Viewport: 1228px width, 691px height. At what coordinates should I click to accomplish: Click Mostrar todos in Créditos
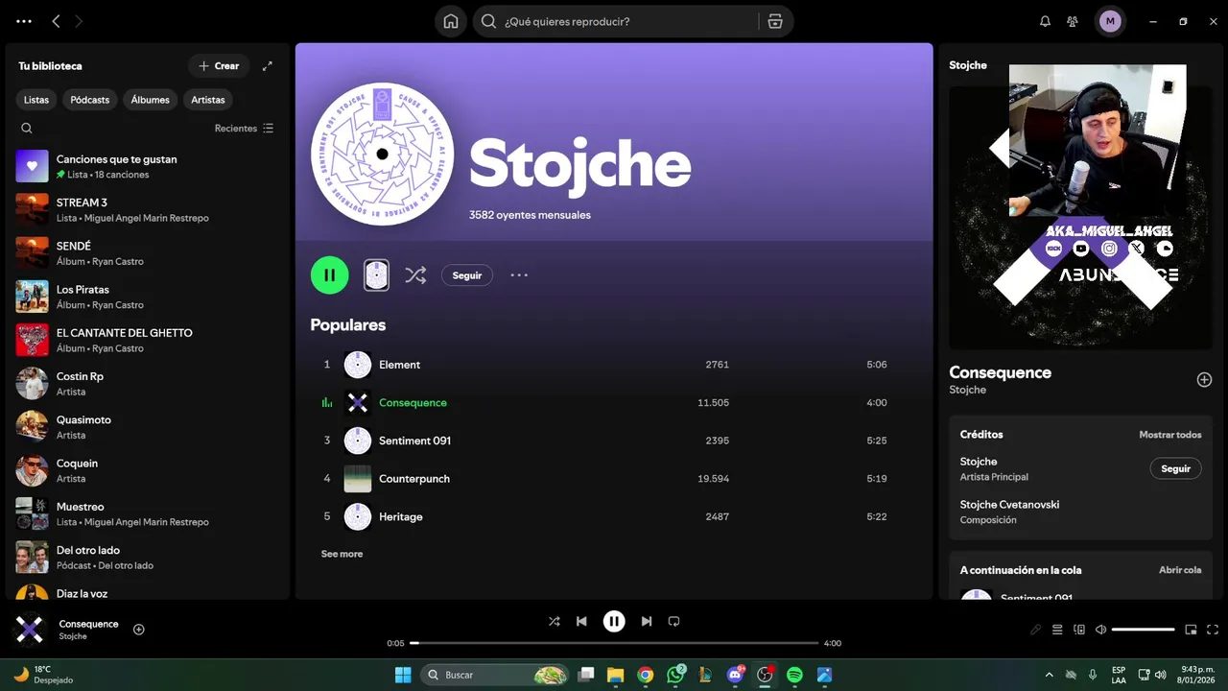(1169, 435)
